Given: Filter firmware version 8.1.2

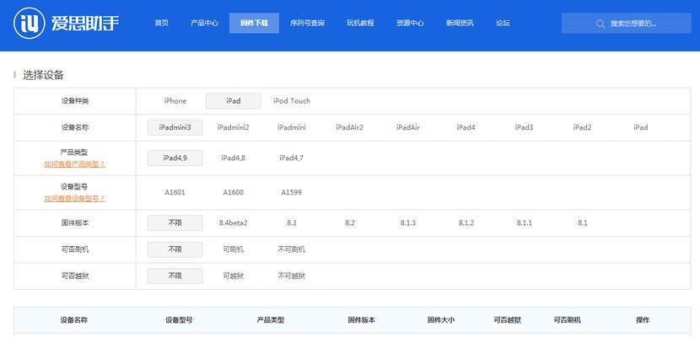Looking at the screenshot, I should coord(466,223).
